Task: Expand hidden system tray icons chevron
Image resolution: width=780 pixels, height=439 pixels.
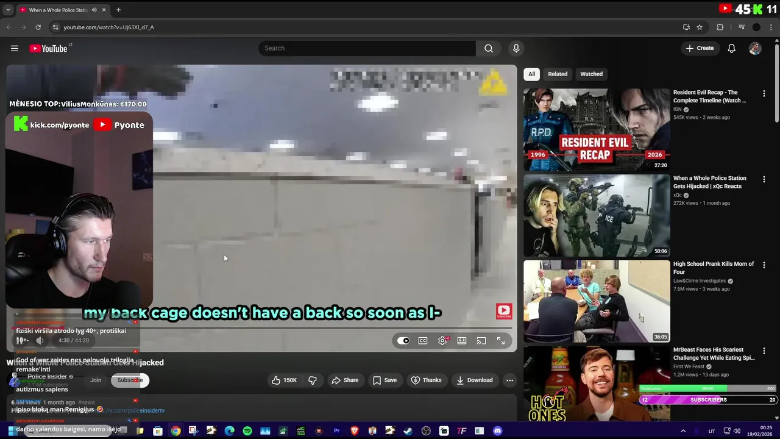Action: pos(682,431)
